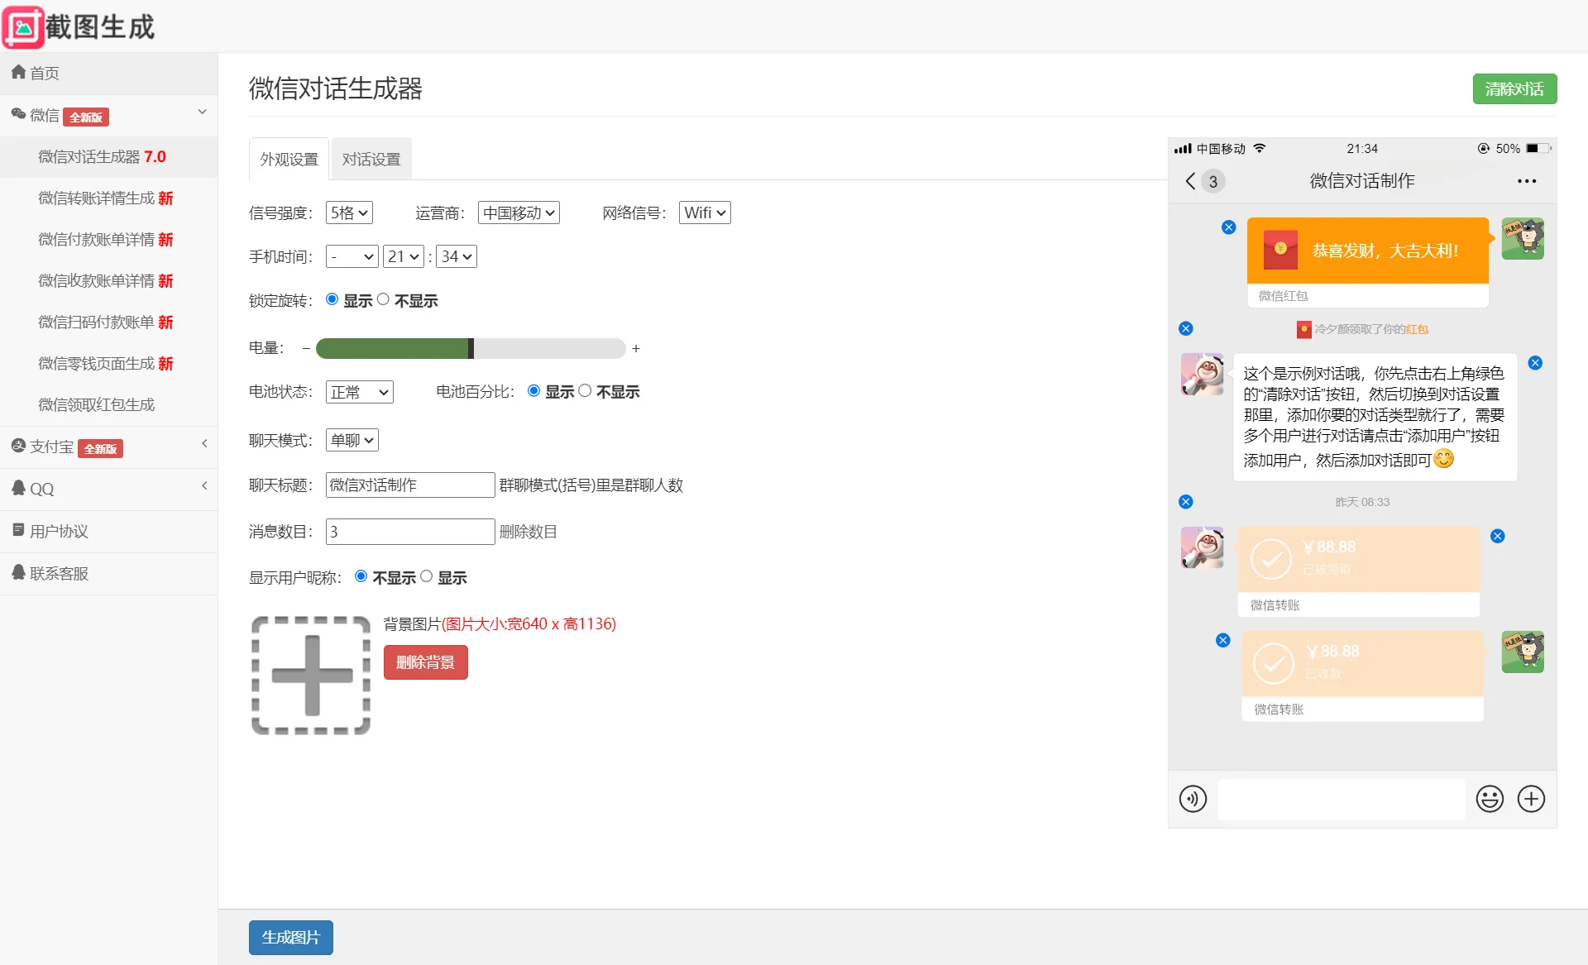
Task: Click the green 清除对话 button
Action: coord(1514,89)
